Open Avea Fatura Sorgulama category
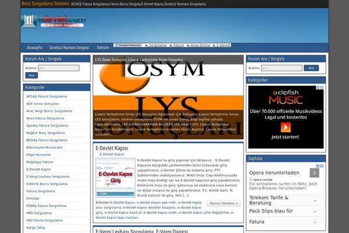The image size is (349, 233). [45, 118]
